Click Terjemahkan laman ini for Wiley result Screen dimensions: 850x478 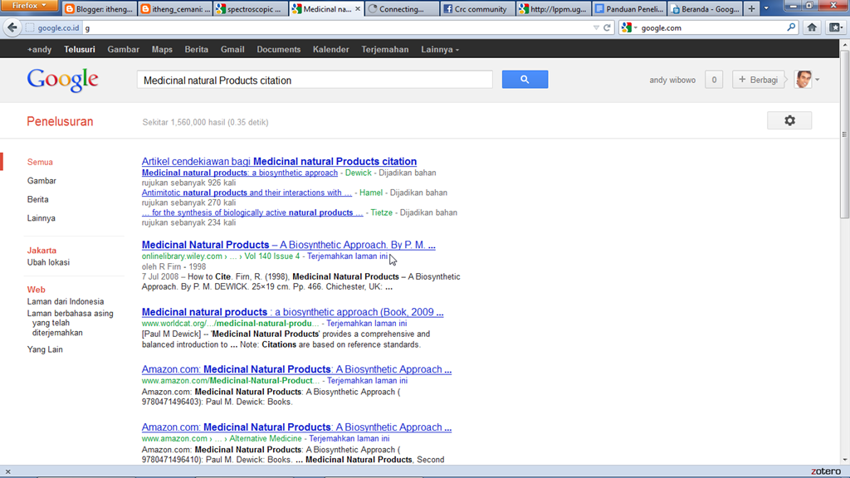tap(348, 256)
